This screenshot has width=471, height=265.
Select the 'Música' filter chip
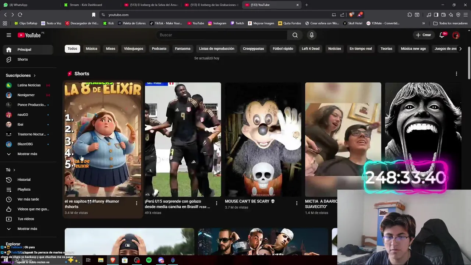point(92,49)
